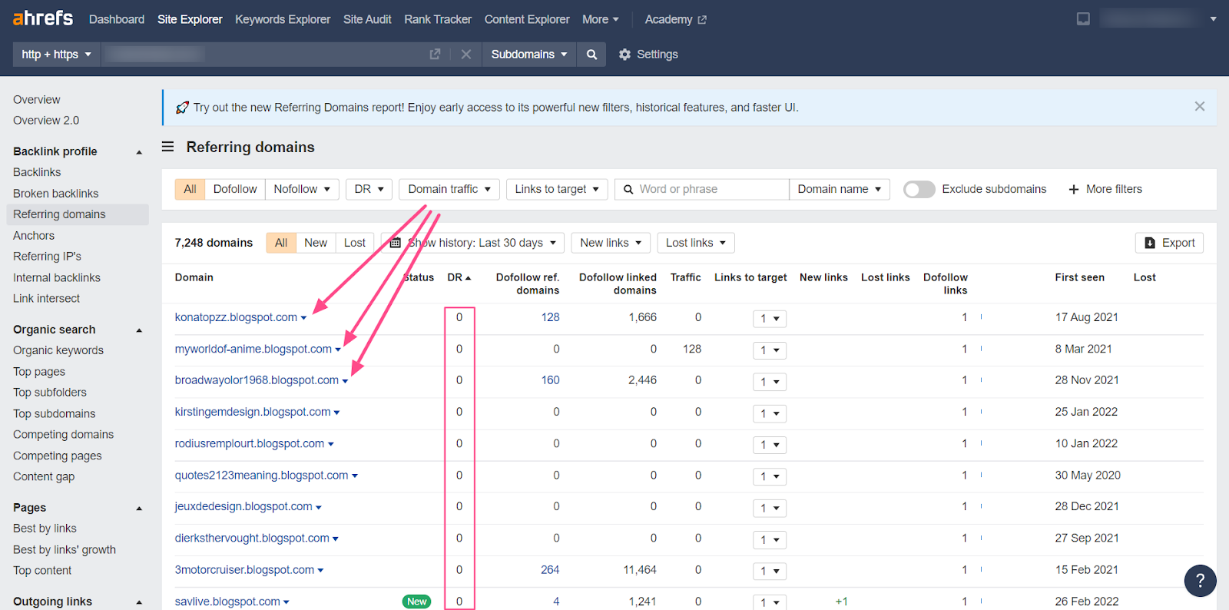
Task: Open links to target dropdown for 3motorcruiser row
Action: click(769, 571)
